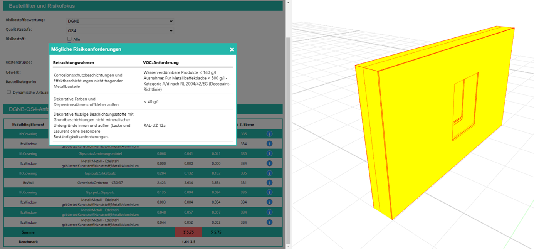Click info icon for IfcWindow row with 0.044
This screenshot has height=249, width=534.
[269, 222]
